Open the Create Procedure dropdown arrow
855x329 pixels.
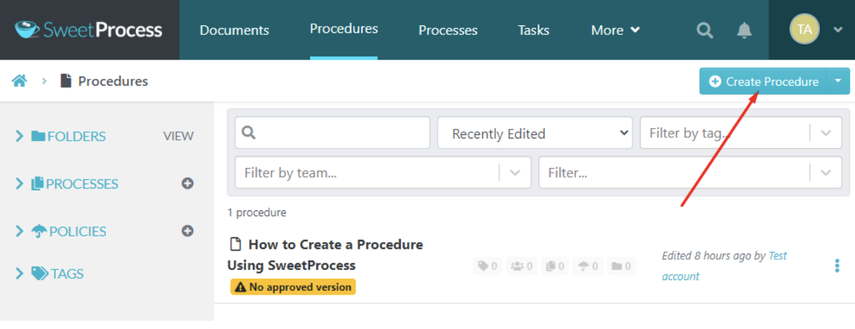[838, 81]
